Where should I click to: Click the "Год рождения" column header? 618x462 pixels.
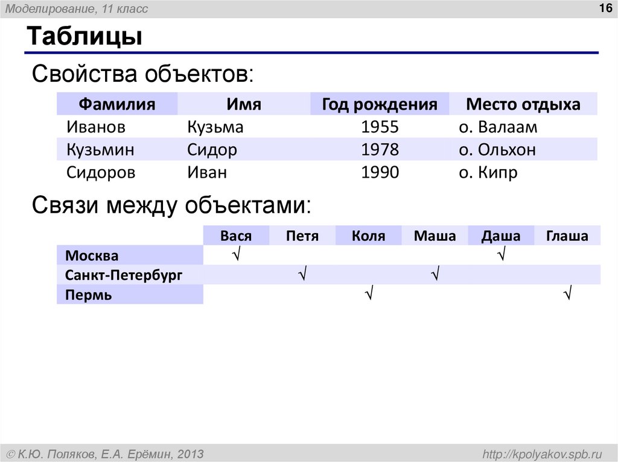pos(380,104)
